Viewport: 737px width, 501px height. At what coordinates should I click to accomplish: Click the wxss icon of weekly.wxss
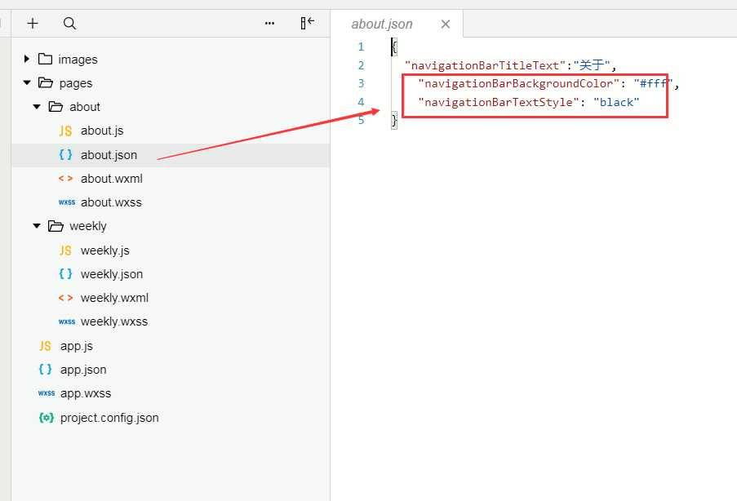tap(67, 321)
